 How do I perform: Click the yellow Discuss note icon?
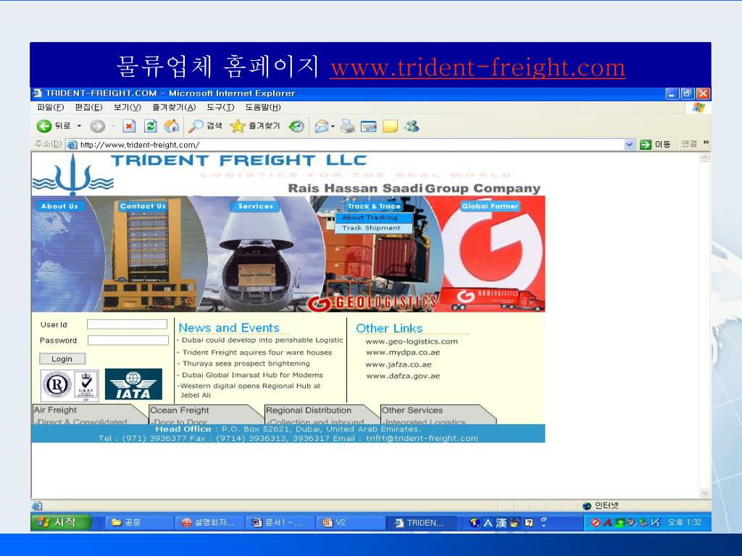pos(390,126)
